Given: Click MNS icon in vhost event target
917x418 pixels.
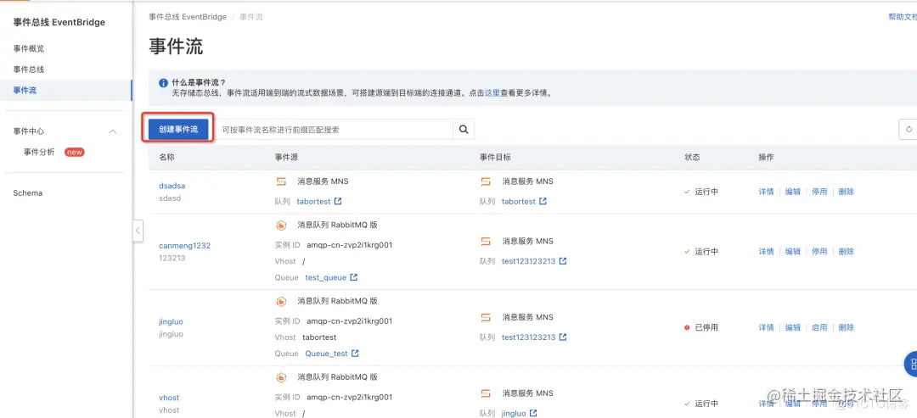Looking at the screenshot, I should (486, 393).
